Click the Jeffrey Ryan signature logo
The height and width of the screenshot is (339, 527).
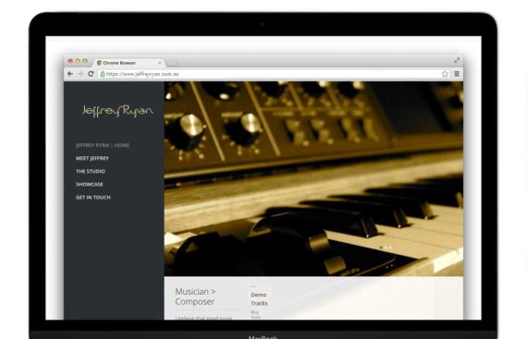point(117,111)
